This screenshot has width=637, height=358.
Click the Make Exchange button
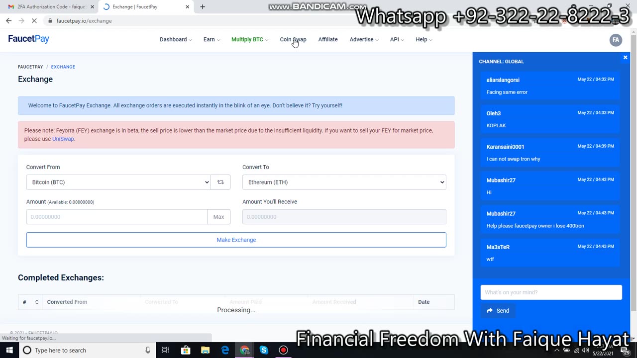click(236, 240)
